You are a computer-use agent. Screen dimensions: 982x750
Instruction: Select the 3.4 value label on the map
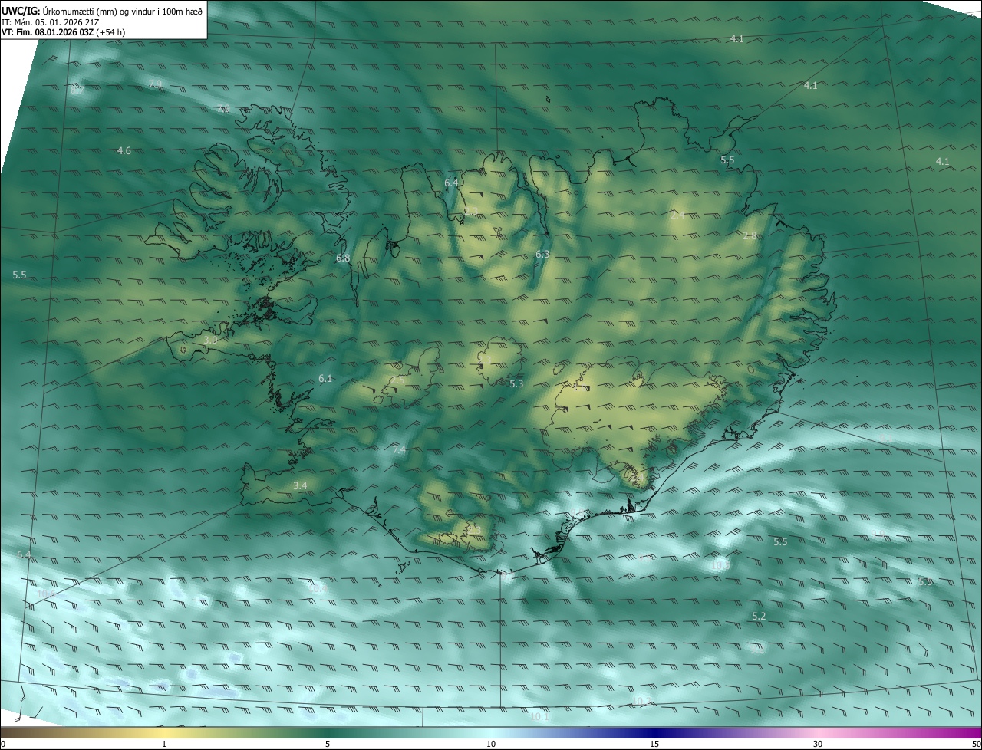300,486
